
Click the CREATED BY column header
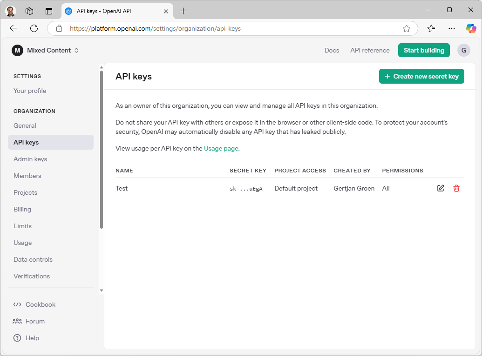click(352, 171)
